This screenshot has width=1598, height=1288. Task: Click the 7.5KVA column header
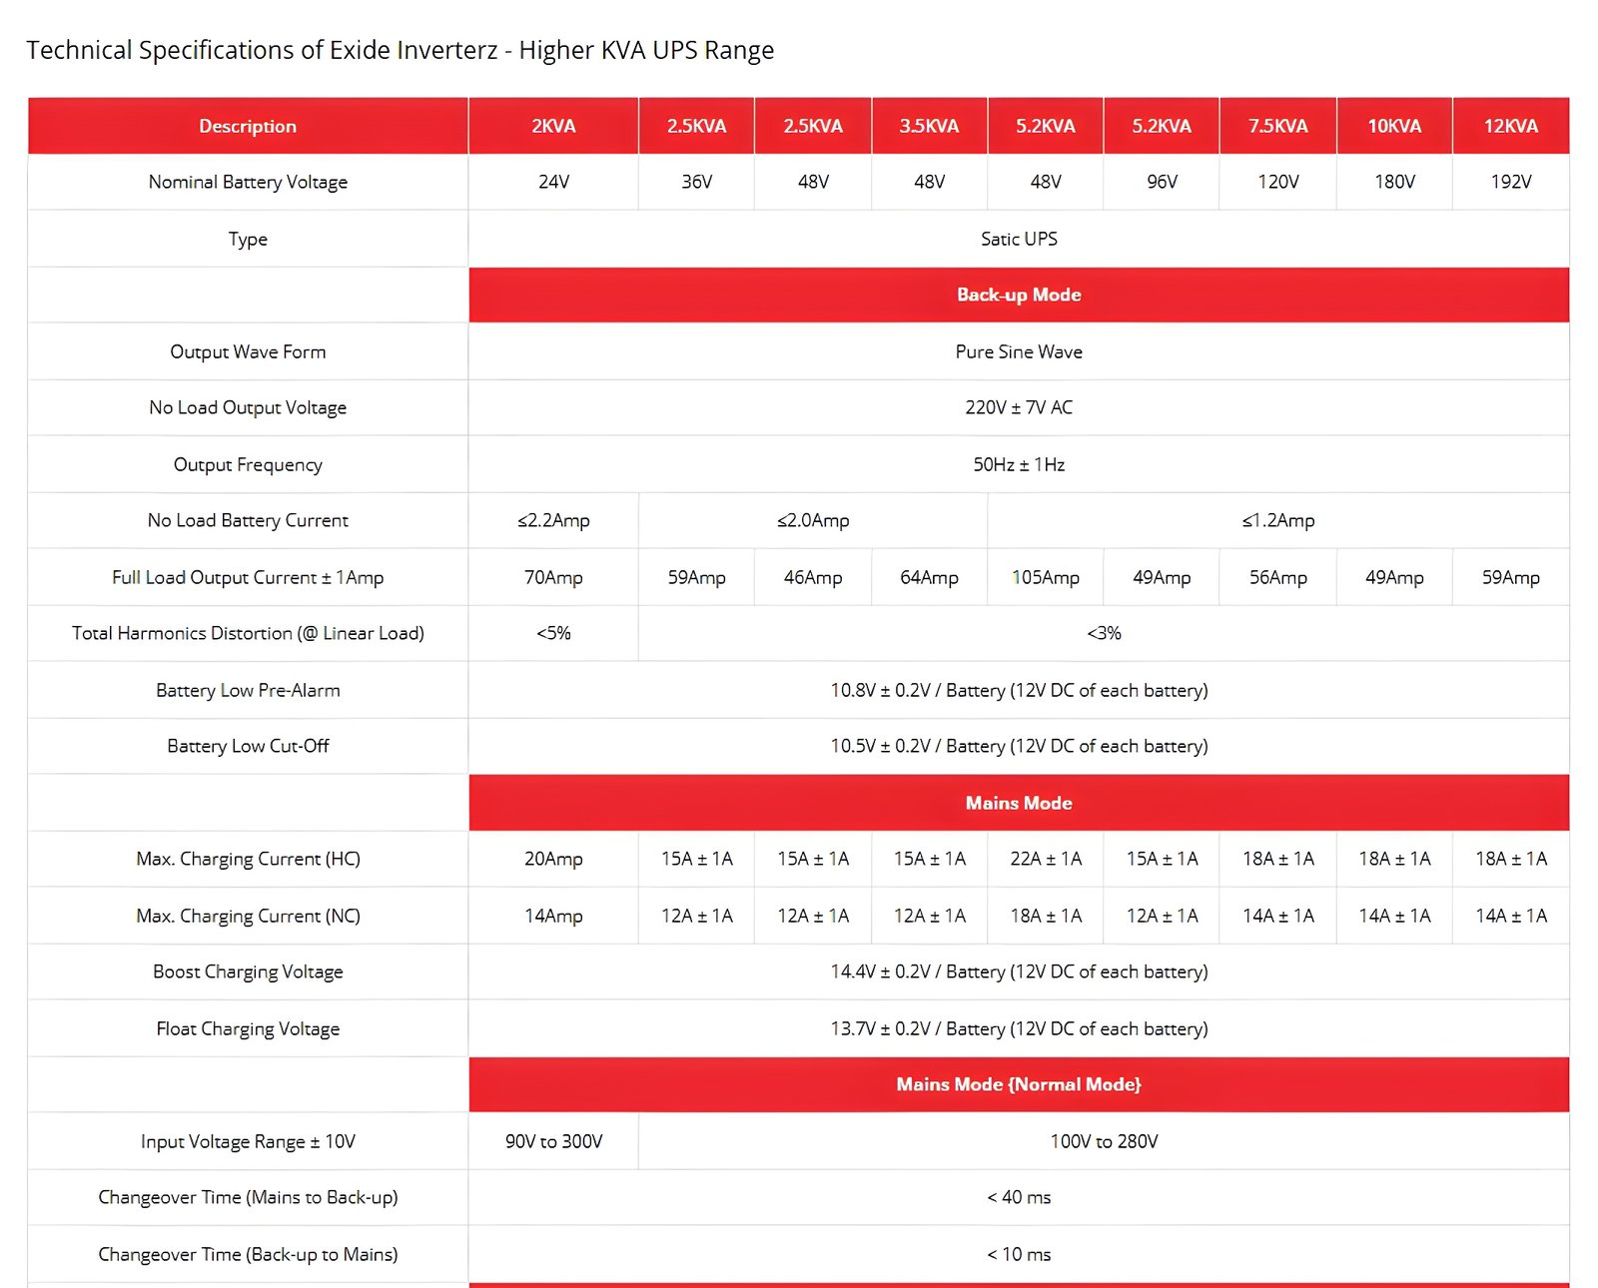coord(1277,126)
